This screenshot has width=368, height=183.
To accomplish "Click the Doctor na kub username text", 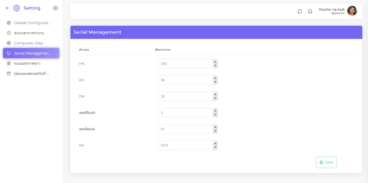I will click(x=331, y=9).
